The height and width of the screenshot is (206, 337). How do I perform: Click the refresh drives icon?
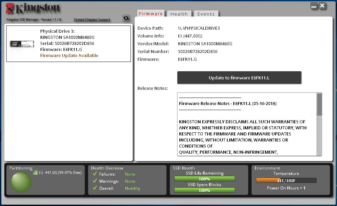[126, 18]
